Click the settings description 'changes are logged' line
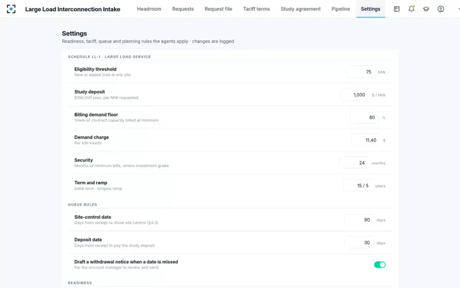Screen dimensions: 460x288 148,41
